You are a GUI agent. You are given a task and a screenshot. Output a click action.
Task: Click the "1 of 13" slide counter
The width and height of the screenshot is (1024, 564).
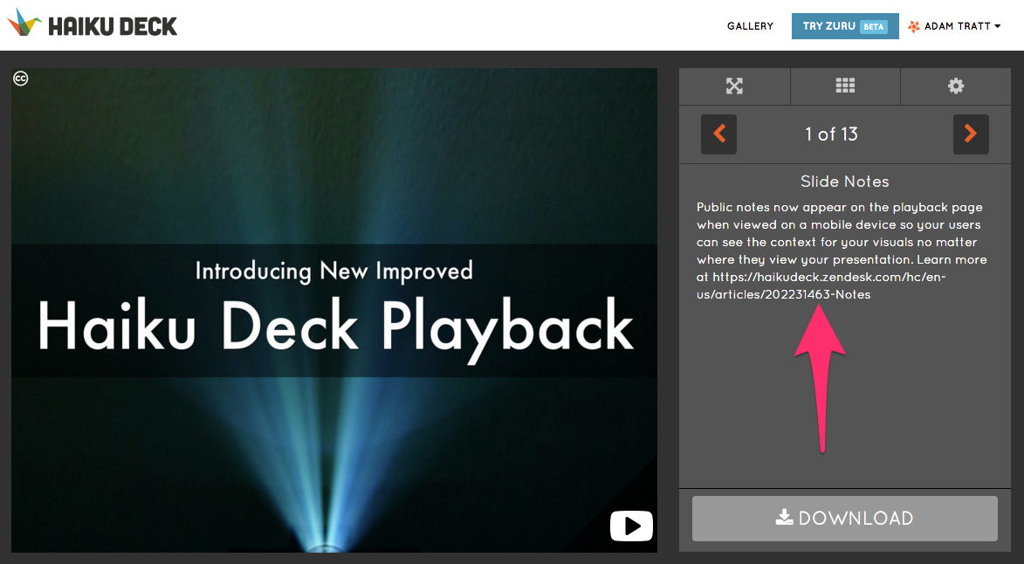click(x=831, y=134)
